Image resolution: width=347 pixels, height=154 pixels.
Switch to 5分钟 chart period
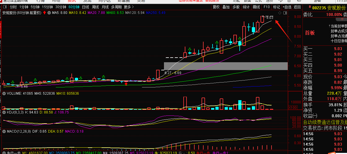pyautogui.click(x=35, y=7)
